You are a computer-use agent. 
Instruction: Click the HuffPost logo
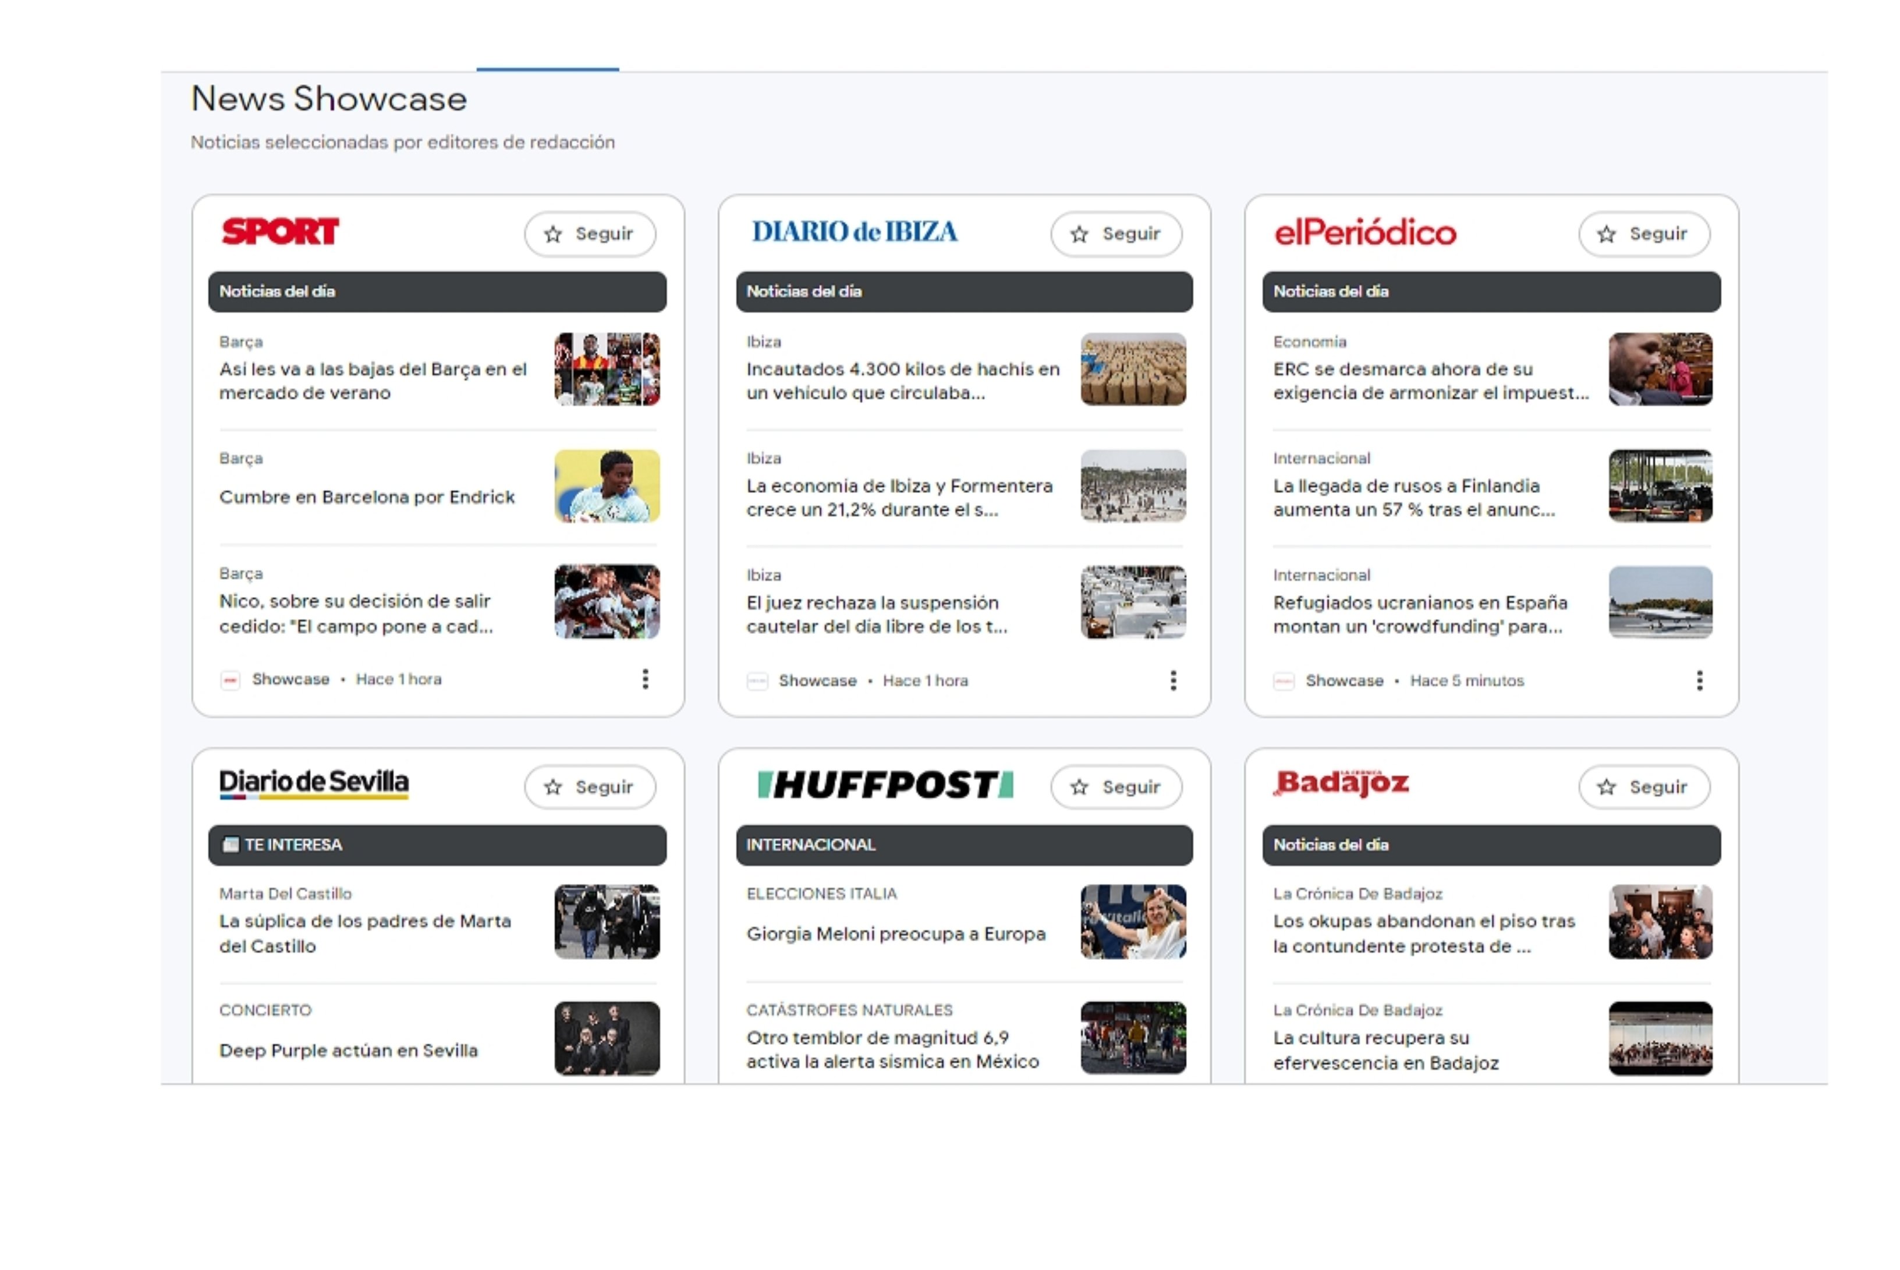coord(885,785)
